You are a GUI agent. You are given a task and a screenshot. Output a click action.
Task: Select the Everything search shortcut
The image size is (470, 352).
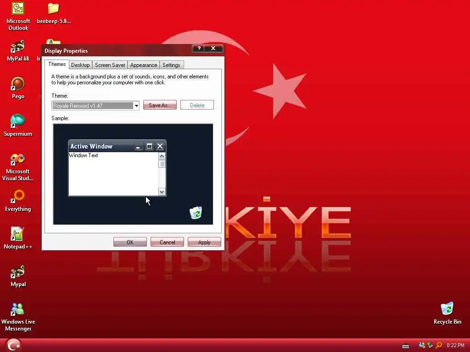click(18, 201)
